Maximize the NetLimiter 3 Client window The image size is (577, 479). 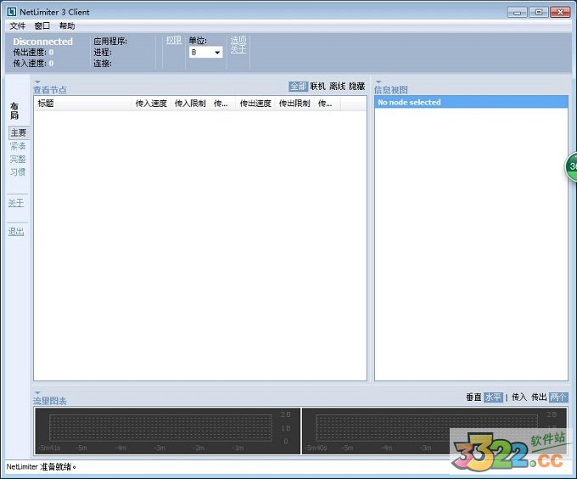538,12
